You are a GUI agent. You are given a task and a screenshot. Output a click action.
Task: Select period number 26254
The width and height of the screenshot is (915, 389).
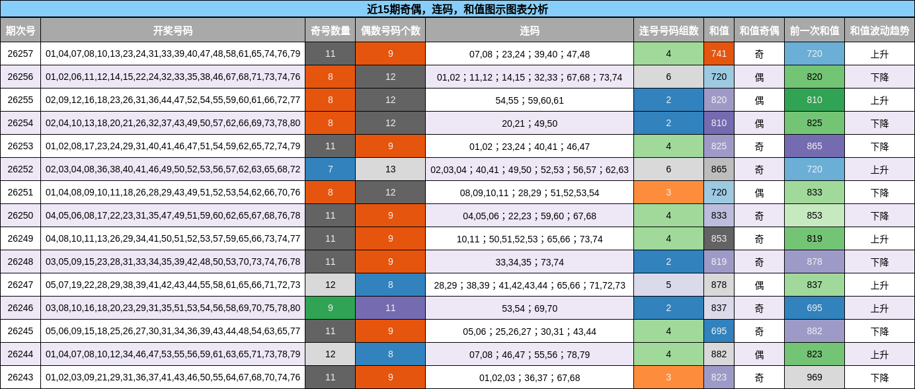pos(20,123)
